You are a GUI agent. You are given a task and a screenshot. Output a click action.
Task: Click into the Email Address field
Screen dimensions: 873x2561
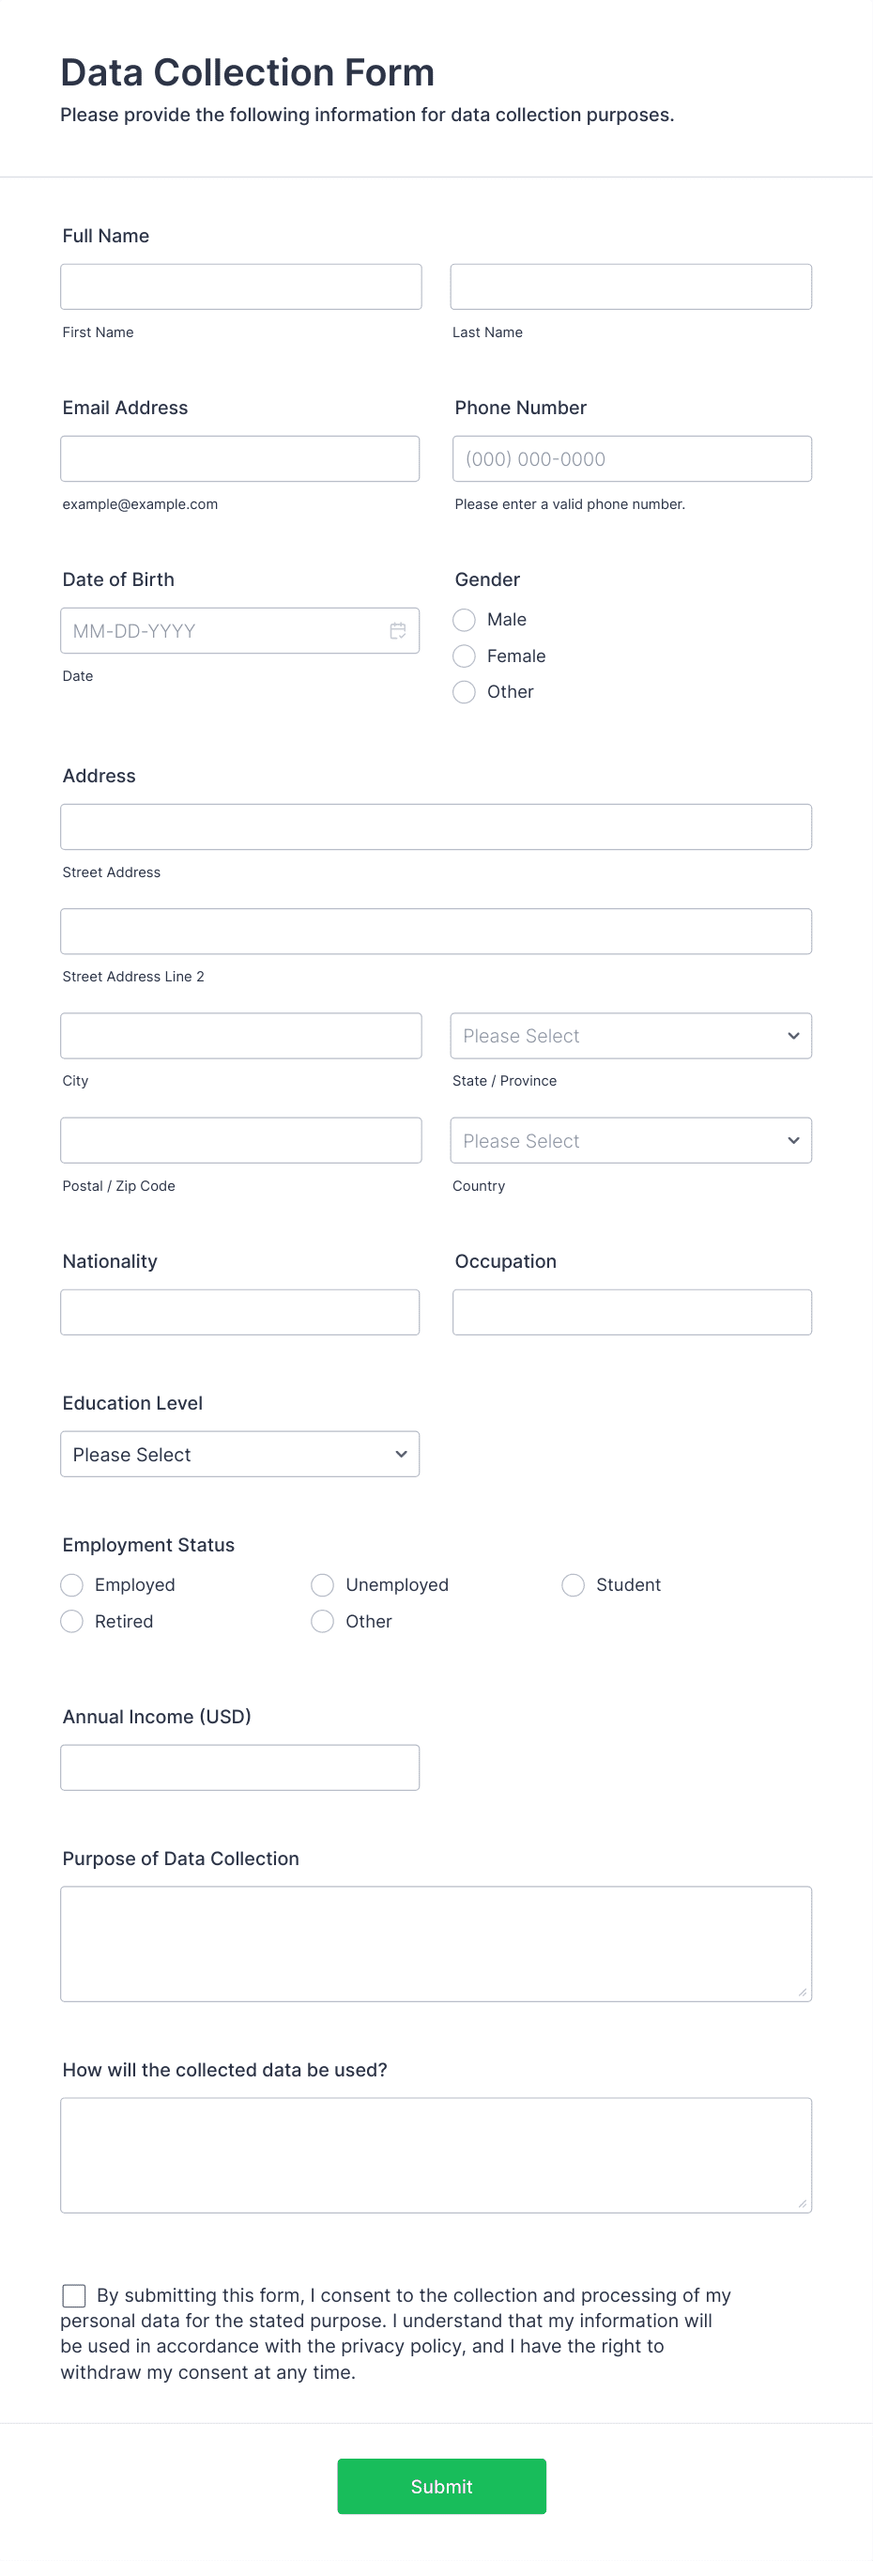pyautogui.click(x=239, y=458)
